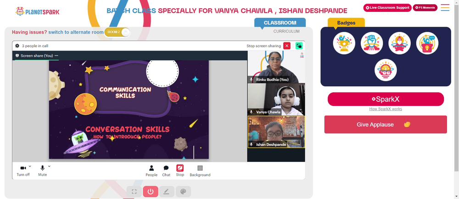
Task: Select the brain glasses badge
Action: click(386, 70)
